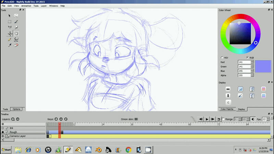Jump to next frame playback button
This screenshot has height=154, width=274.
tap(213, 119)
